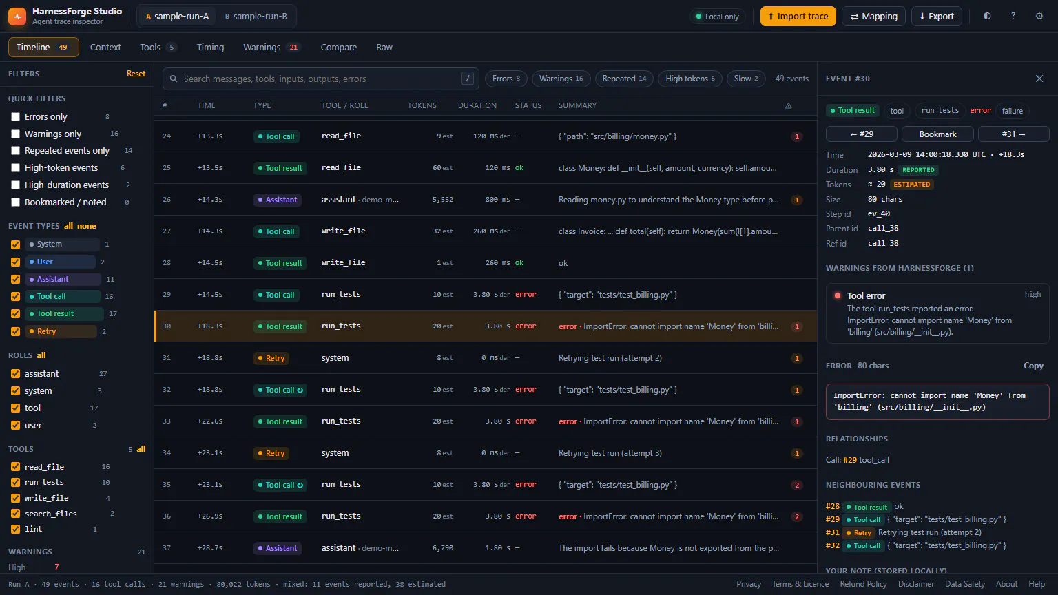Image resolution: width=1058 pixels, height=595 pixels.
Task: Click the Export button
Action: [x=937, y=17]
